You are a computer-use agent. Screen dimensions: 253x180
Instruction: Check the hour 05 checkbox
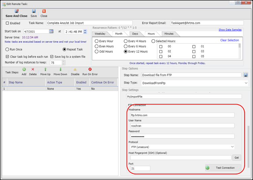(194, 57)
